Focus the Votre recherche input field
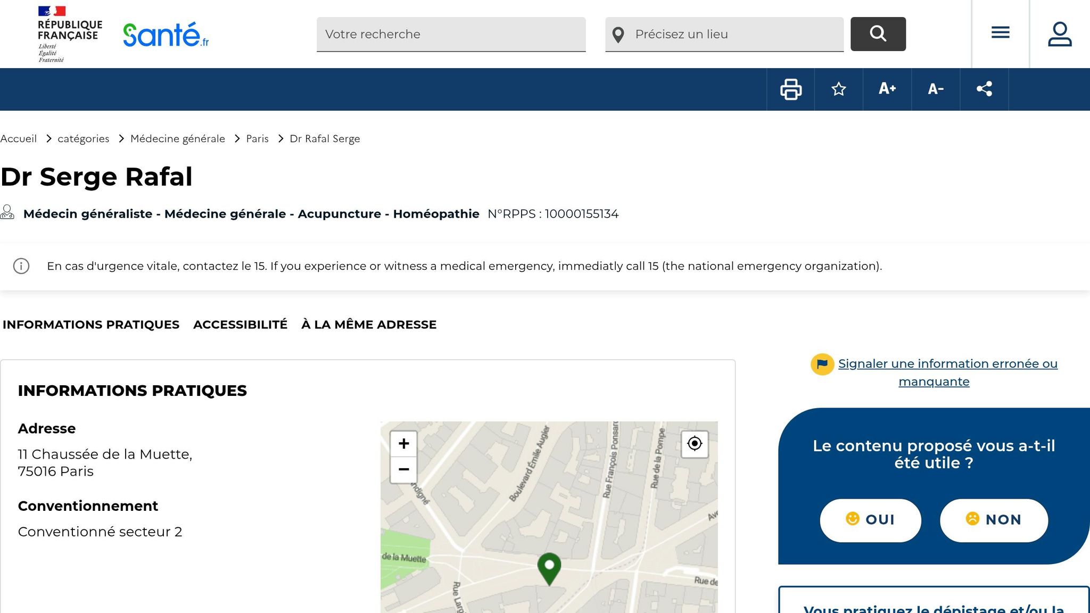Image resolution: width=1090 pixels, height=613 pixels. pos(451,34)
